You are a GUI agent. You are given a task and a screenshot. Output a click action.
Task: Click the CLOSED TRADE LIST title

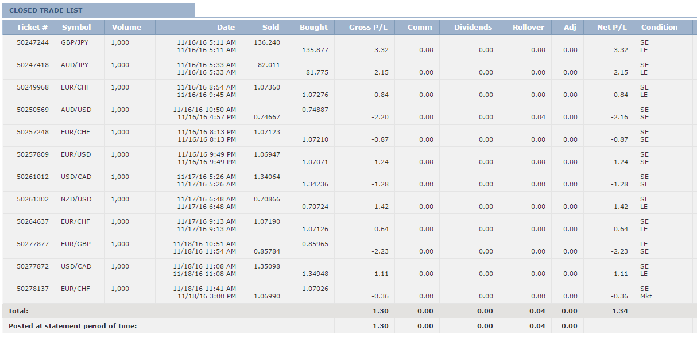tap(46, 10)
